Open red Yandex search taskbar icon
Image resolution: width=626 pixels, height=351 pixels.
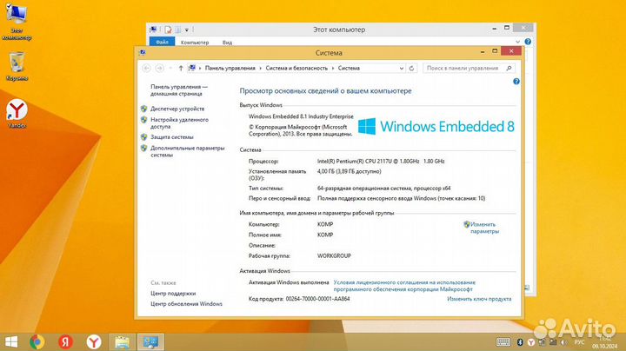tap(65, 341)
